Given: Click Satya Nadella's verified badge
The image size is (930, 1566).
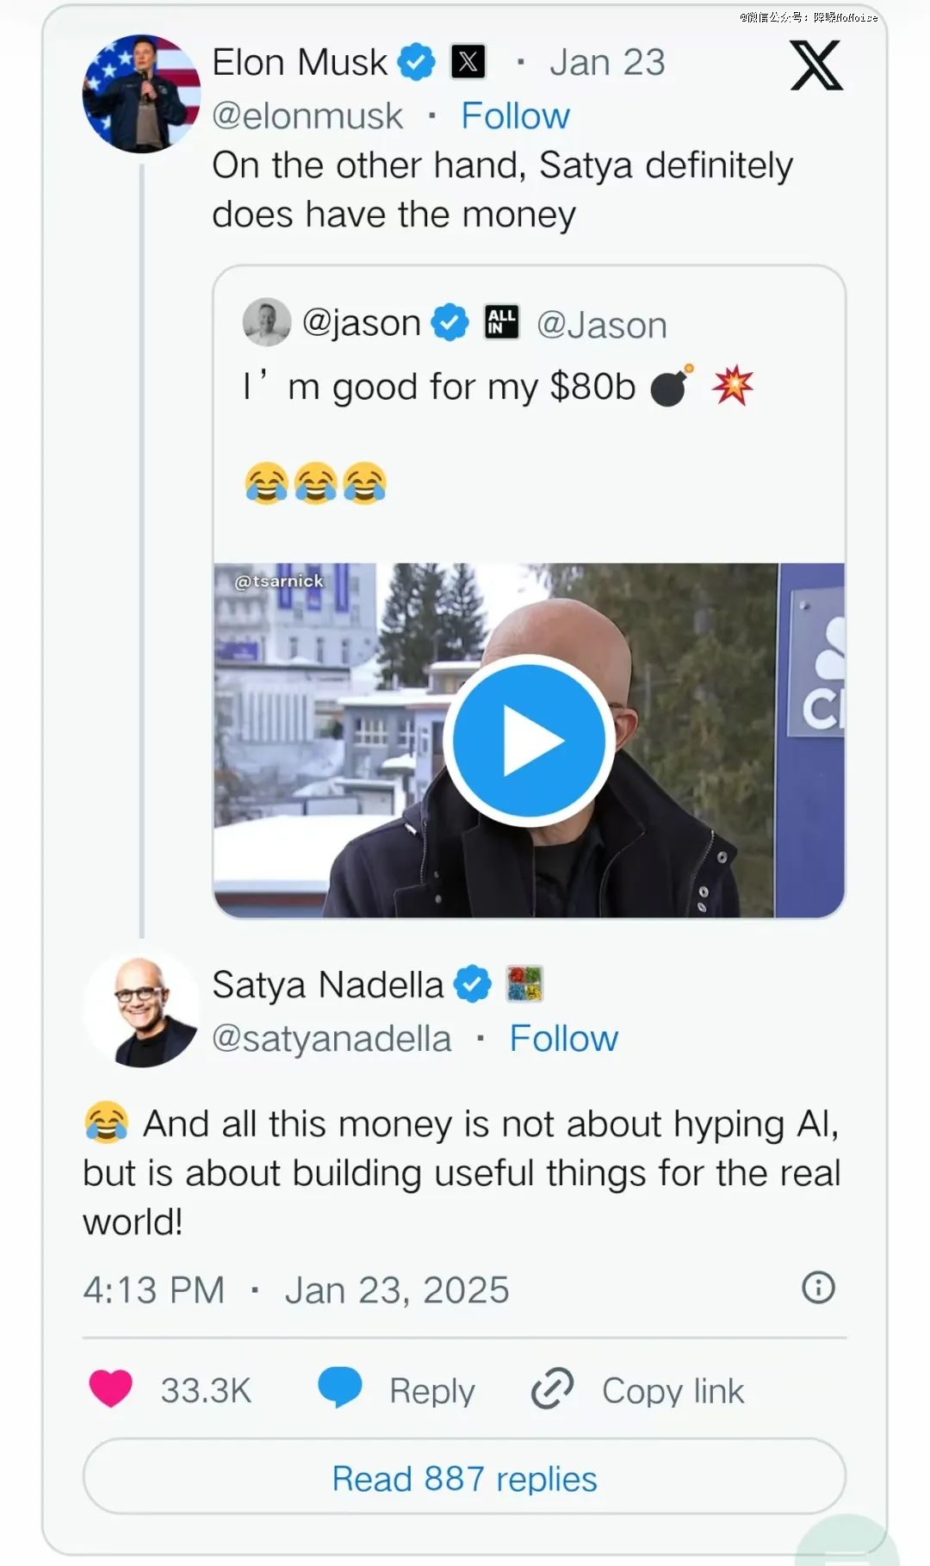Looking at the screenshot, I should pos(472,984).
